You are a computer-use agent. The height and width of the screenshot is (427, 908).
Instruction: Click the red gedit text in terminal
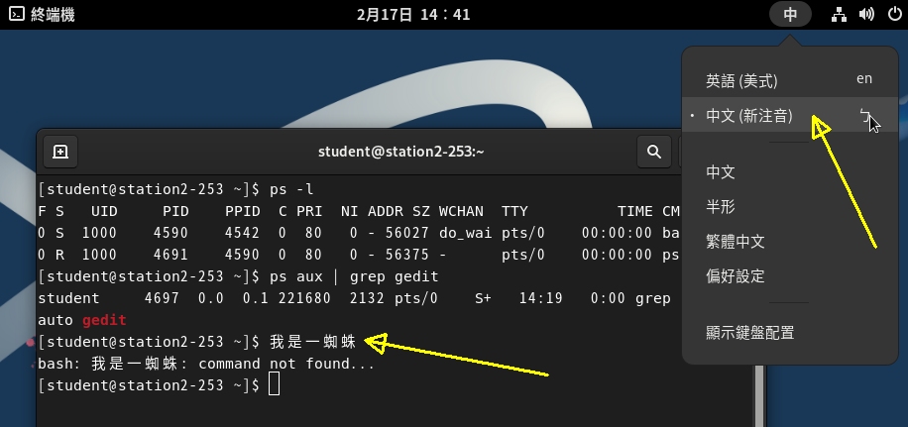tap(104, 320)
